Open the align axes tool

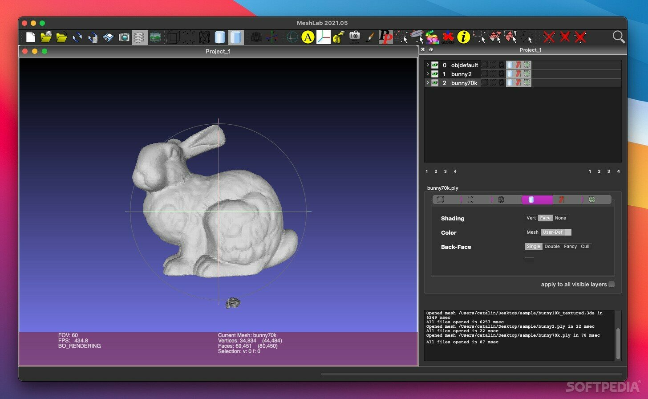tap(323, 37)
